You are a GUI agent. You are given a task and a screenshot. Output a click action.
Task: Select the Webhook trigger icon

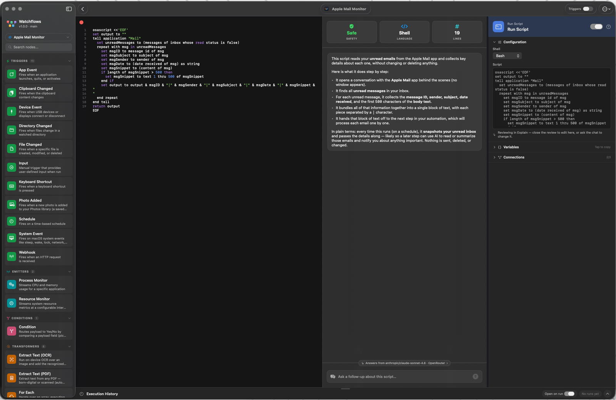(x=12, y=257)
